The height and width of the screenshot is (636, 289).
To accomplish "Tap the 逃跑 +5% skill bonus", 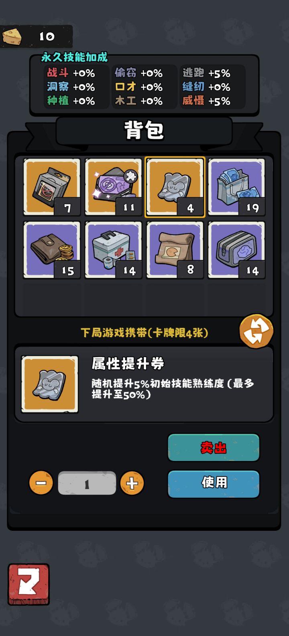I will [206, 73].
